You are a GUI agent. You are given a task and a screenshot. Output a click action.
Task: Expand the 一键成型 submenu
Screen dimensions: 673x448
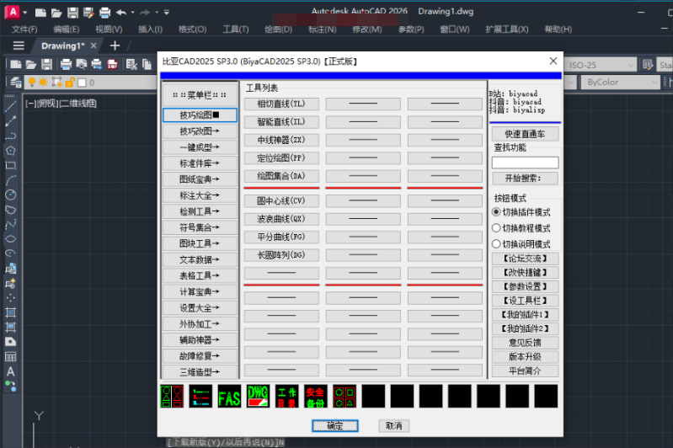point(200,147)
